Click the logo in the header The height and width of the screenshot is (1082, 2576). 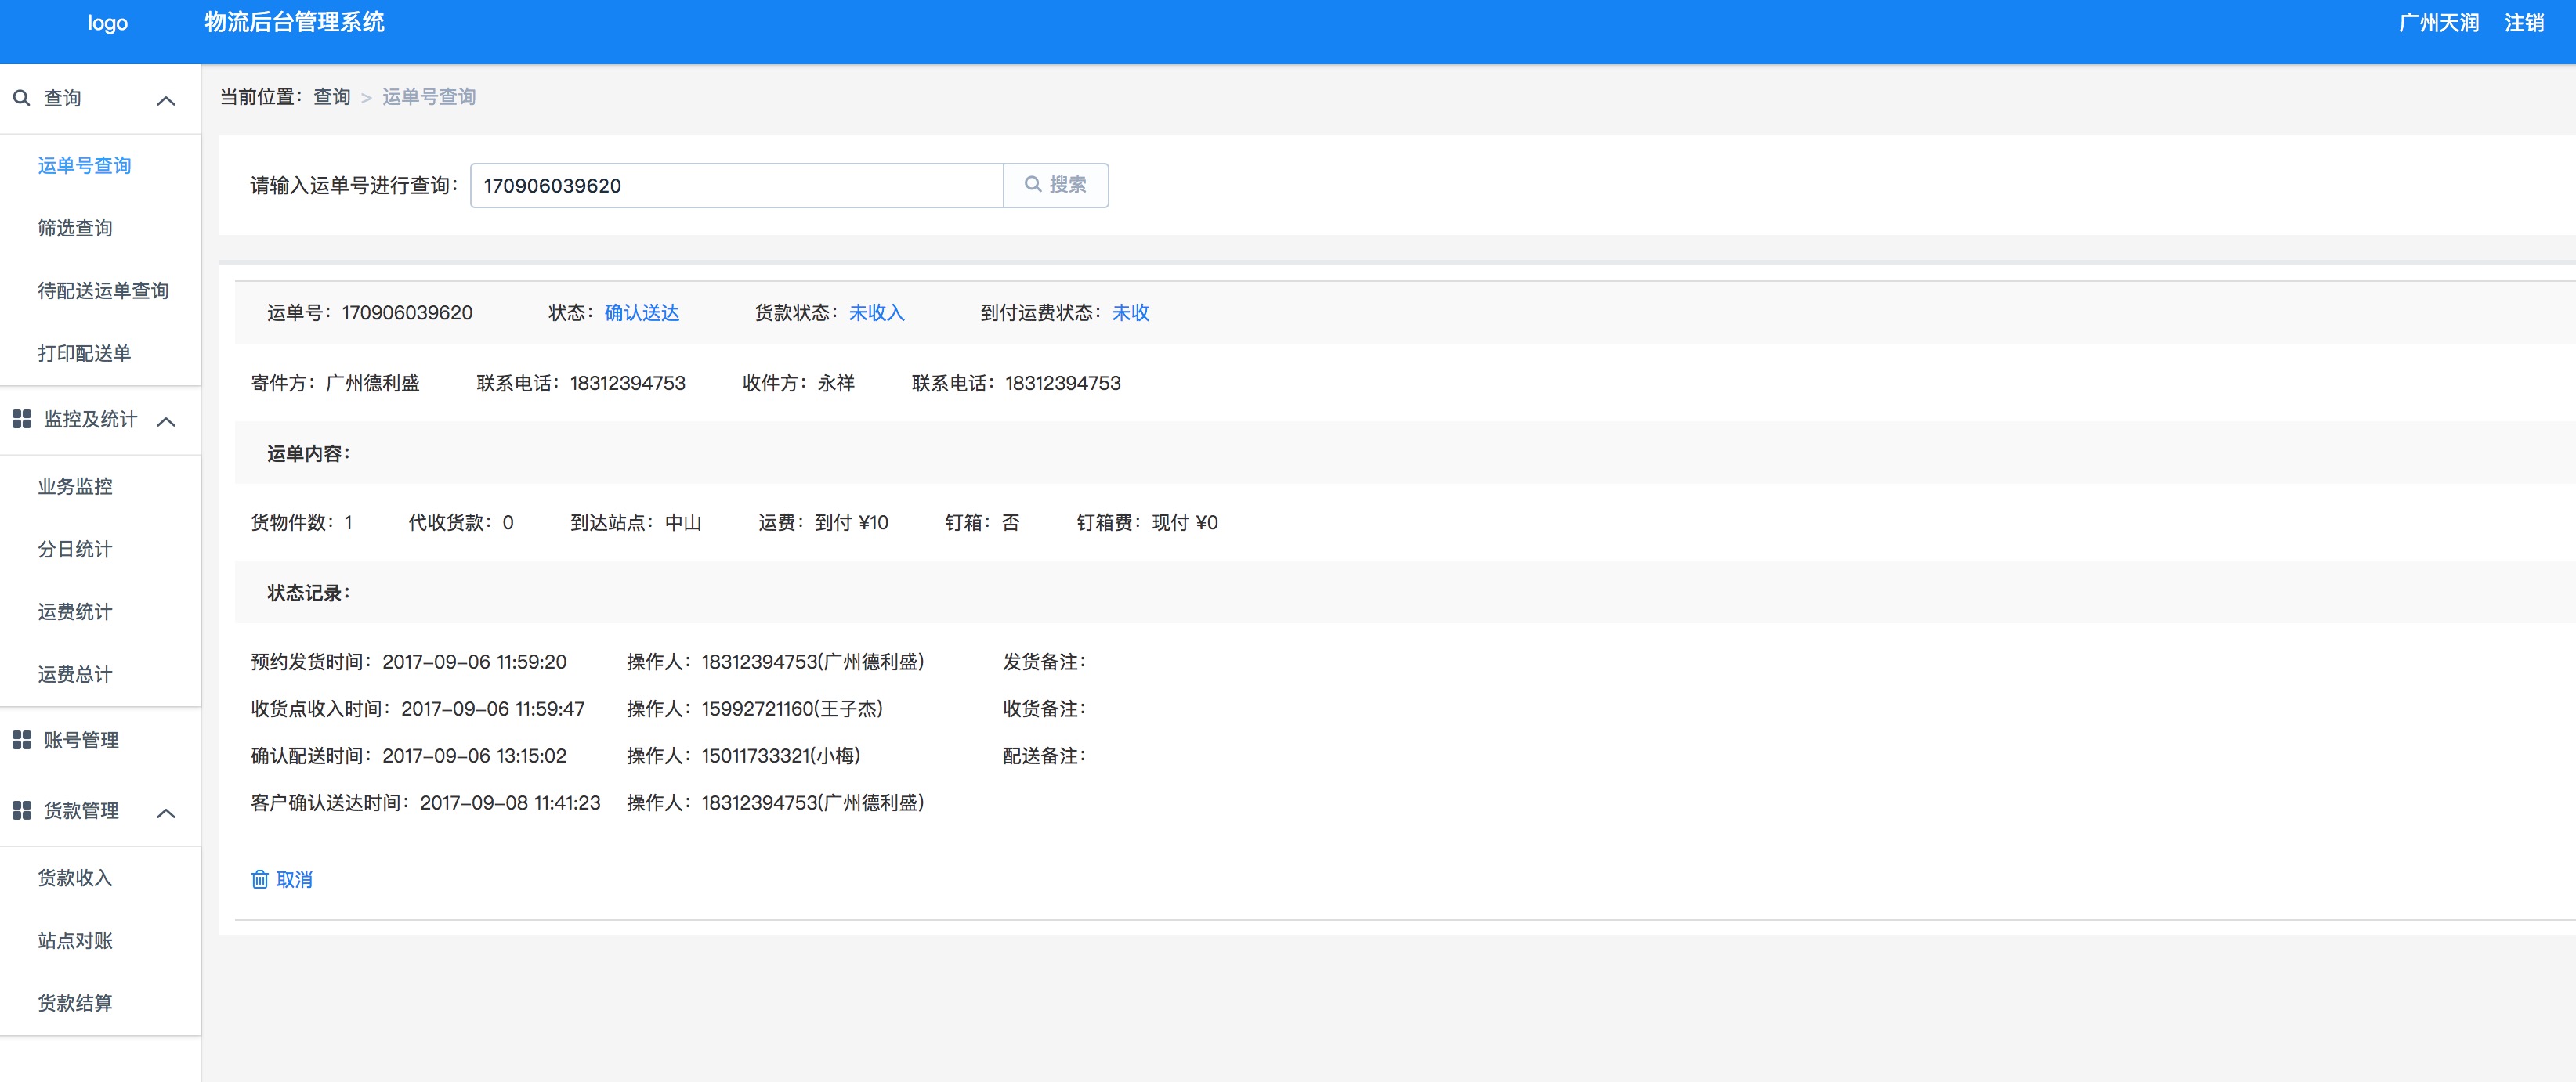point(108,23)
